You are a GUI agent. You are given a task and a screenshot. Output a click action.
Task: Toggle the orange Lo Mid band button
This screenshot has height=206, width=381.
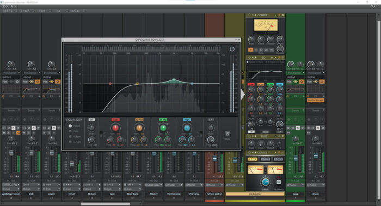click(x=139, y=120)
